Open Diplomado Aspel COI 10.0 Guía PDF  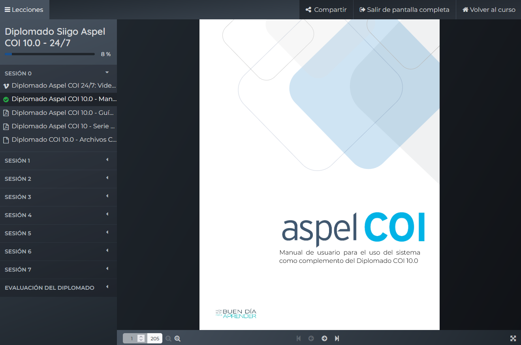point(63,113)
